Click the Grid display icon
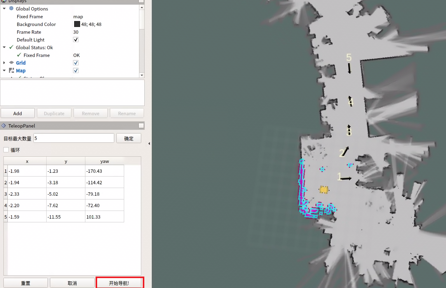The width and height of the screenshot is (446, 288). (11, 63)
